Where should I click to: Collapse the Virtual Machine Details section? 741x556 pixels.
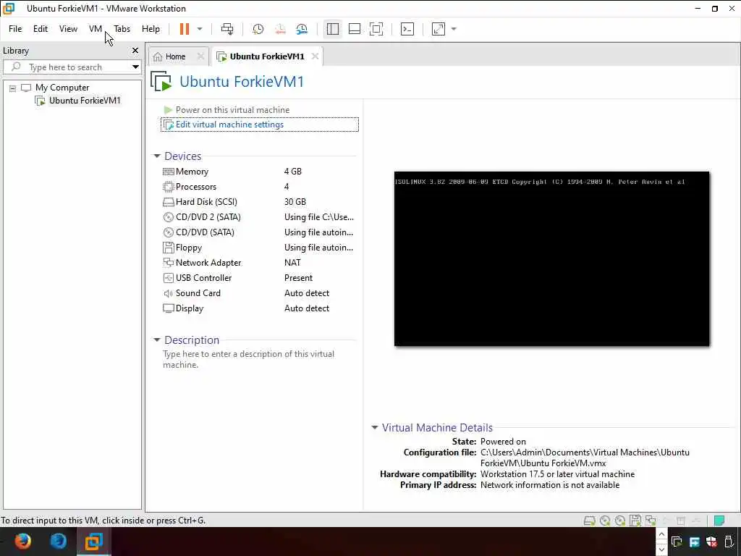pos(375,427)
